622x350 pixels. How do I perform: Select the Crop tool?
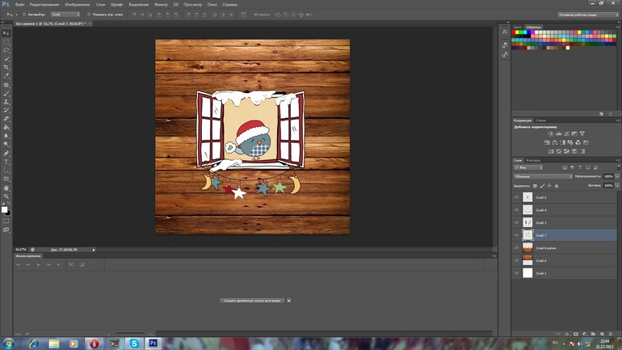(6, 67)
